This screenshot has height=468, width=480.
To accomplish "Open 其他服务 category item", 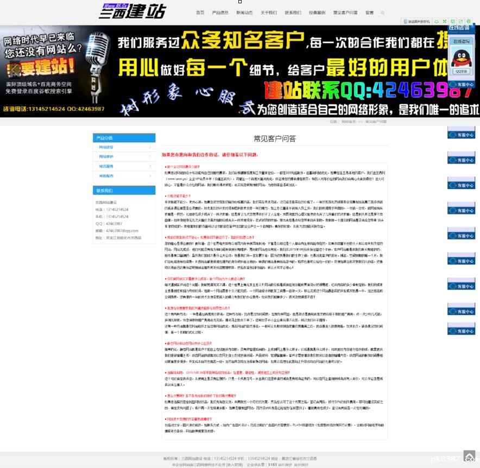I will [x=106, y=176].
